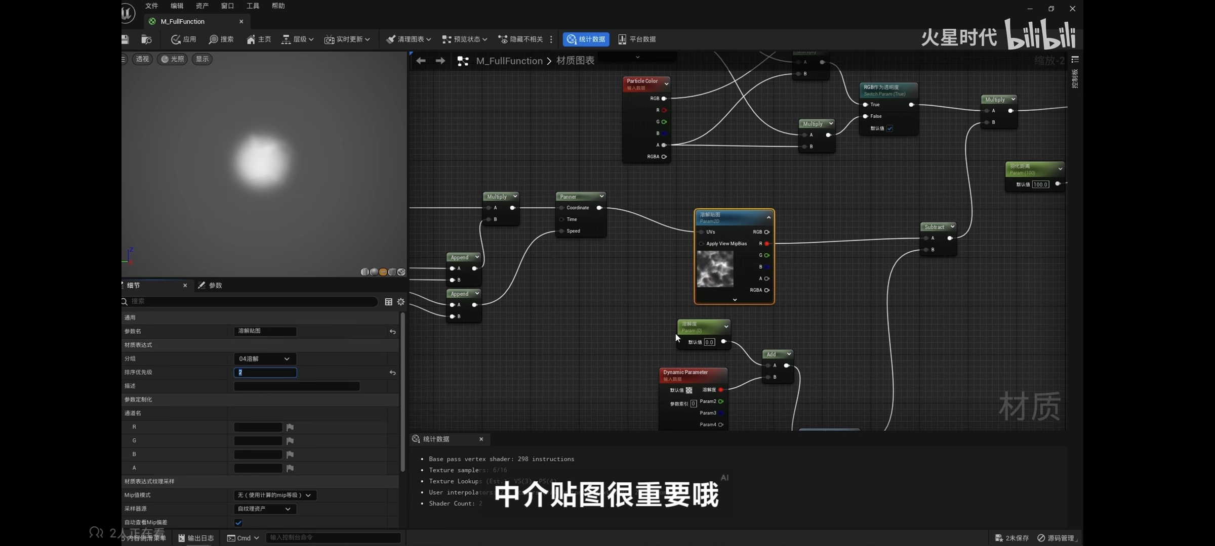Screen dimensions: 1215x546
Task: Click the property matrix table icon
Action: click(388, 302)
